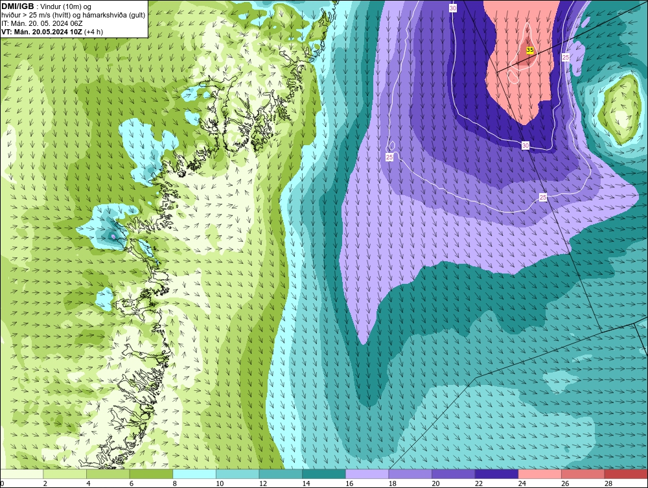The image size is (648, 488).
Task: Click the yellow 35 maximum gust label
Action: [x=530, y=51]
